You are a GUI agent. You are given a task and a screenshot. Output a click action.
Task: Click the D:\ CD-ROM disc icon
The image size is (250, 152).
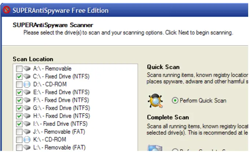point(27,84)
